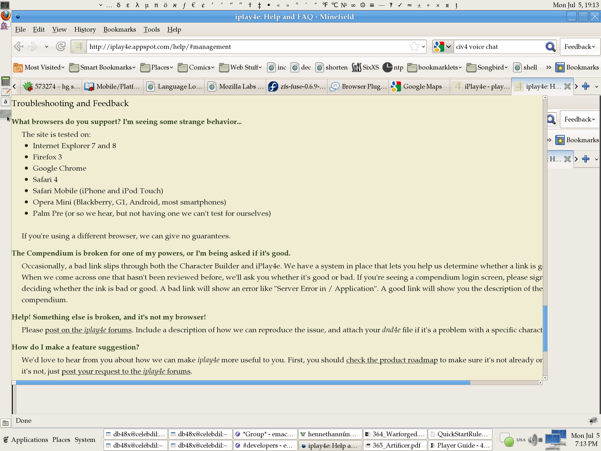Switch to the 364_Warforged taskbar window
The width and height of the screenshot is (601, 451).
pyautogui.click(x=395, y=434)
